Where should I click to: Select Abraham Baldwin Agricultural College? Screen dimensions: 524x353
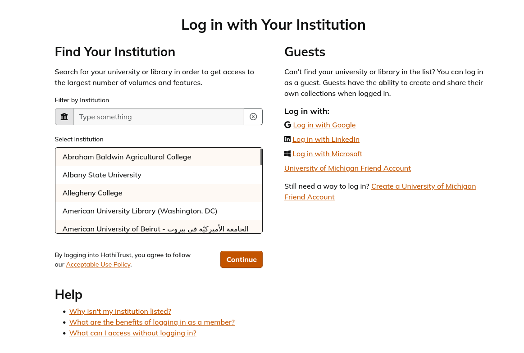pyautogui.click(x=127, y=157)
